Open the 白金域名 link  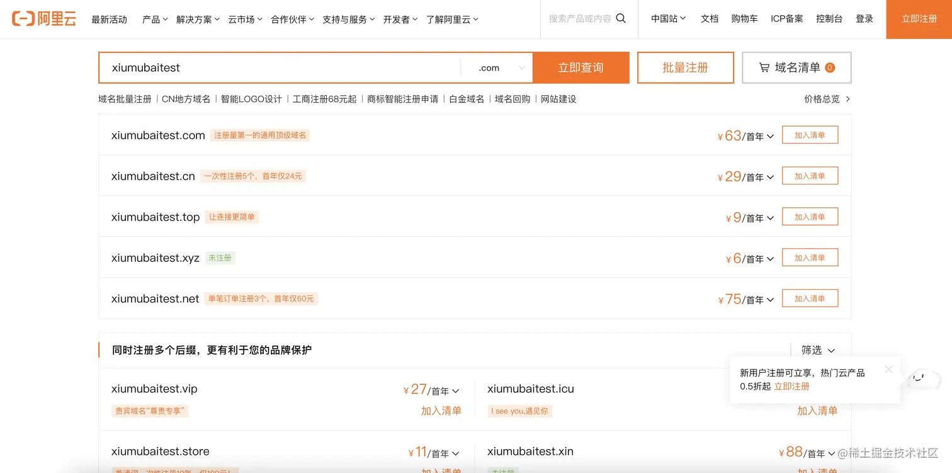pos(467,99)
